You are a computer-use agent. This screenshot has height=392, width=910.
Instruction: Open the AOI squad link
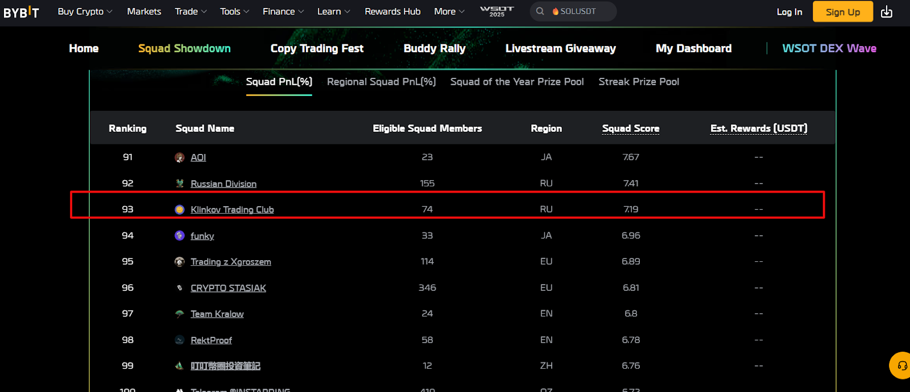[198, 157]
